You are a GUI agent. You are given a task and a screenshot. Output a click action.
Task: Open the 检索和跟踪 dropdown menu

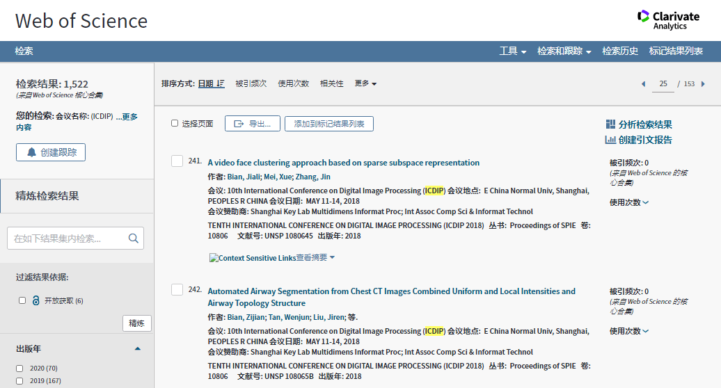[564, 51]
